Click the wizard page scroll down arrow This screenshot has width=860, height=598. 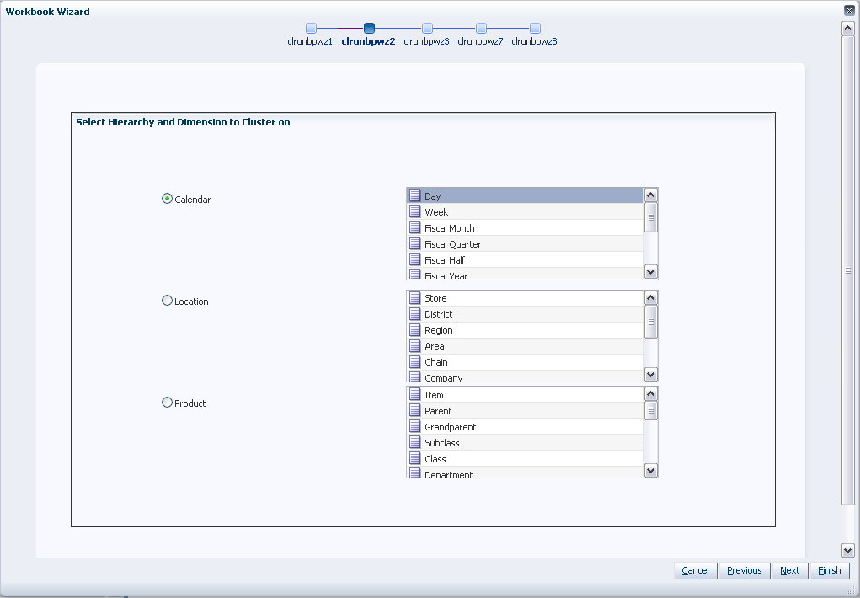(848, 550)
